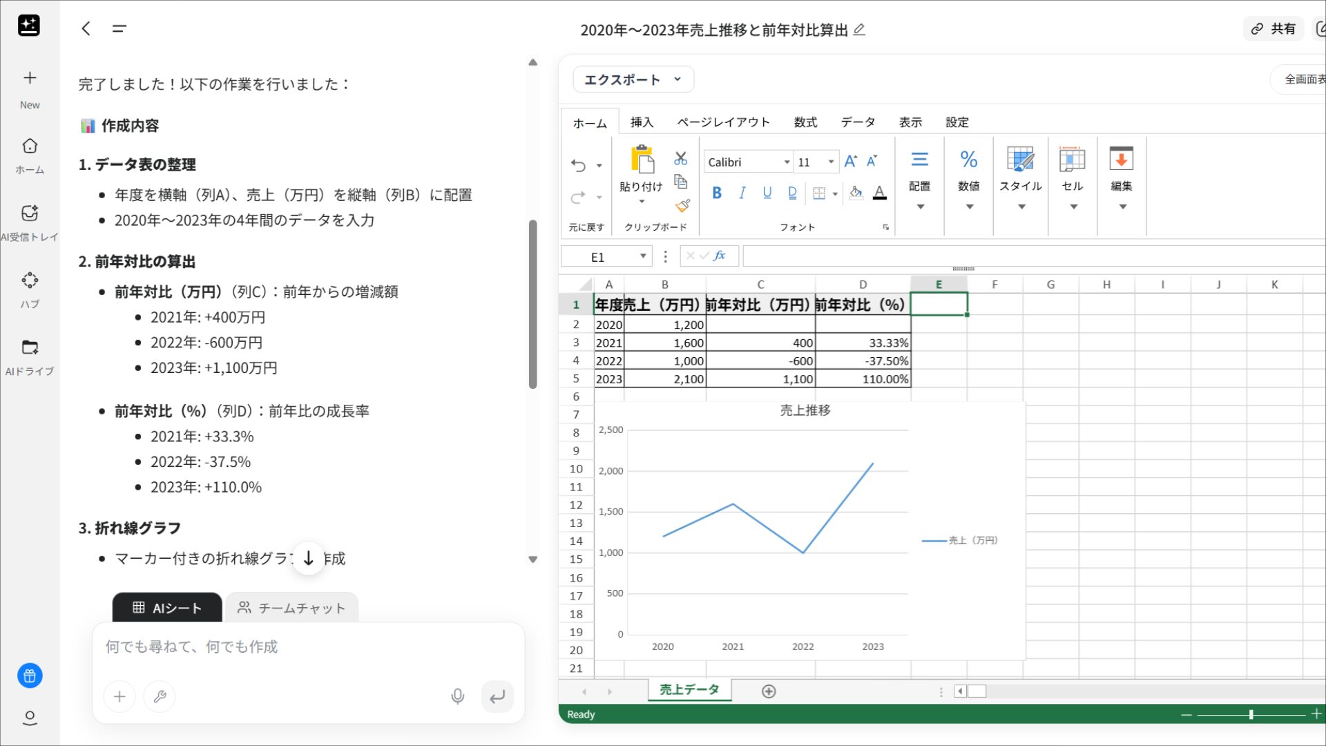
Task: Open the エクスポート dropdown
Action: pos(633,79)
